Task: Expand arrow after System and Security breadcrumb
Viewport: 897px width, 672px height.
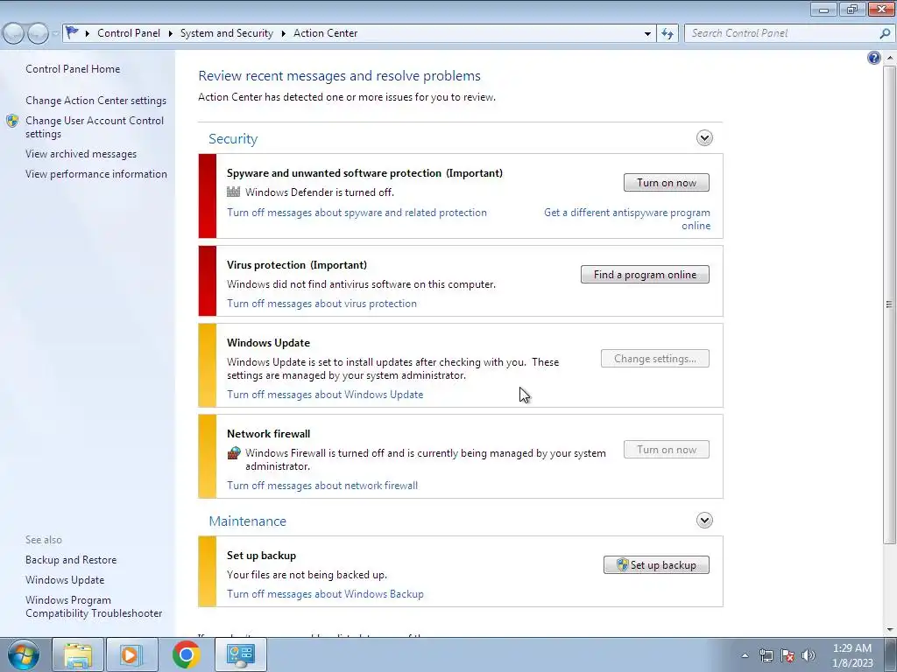Action: pyautogui.click(x=283, y=33)
